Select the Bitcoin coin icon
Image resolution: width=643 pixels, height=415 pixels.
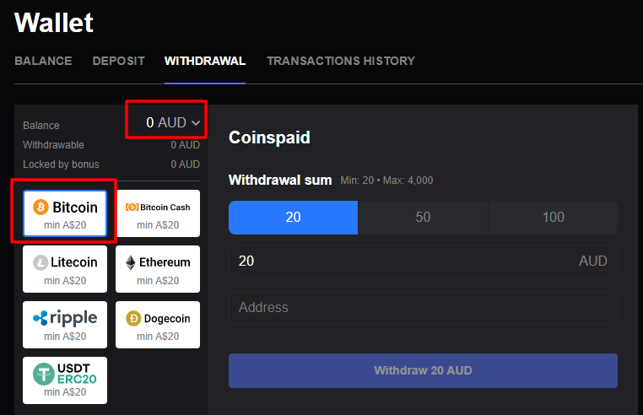(41, 207)
